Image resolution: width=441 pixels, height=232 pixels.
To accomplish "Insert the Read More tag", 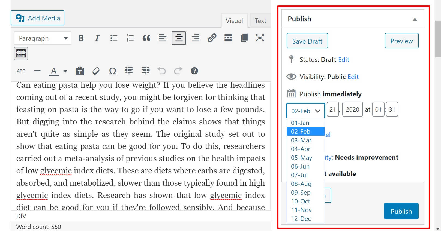I will (228, 38).
